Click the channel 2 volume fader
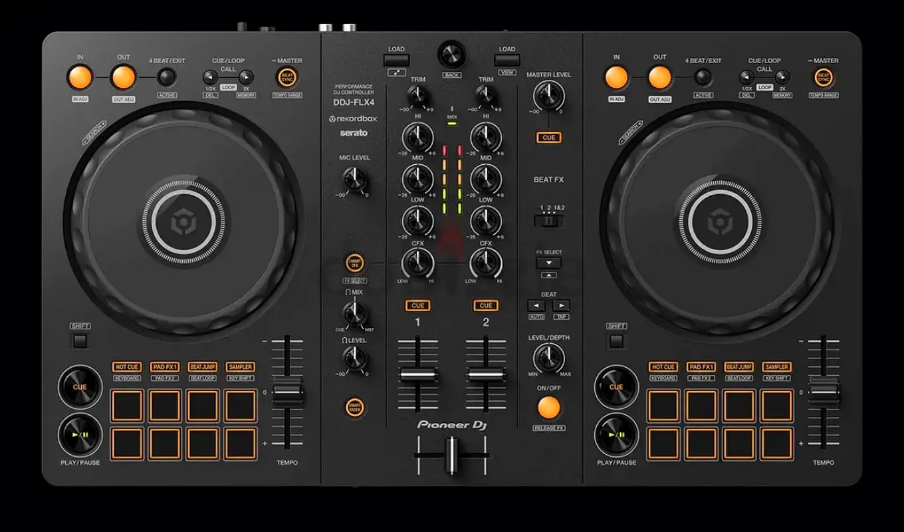The height and width of the screenshot is (532, 904). click(486, 375)
